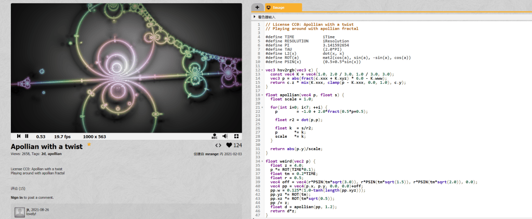Like the shader with the heart icon
Image resolution: width=532 pixels, height=219 pixels.
[229, 146]
